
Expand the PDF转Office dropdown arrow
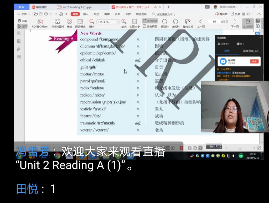pos(48,27)
